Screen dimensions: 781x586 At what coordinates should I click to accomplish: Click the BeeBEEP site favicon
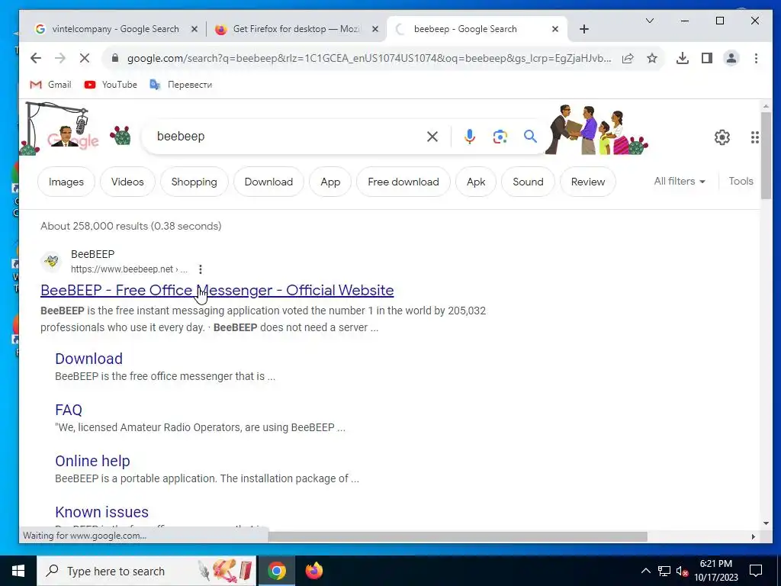tap(51, 262)
